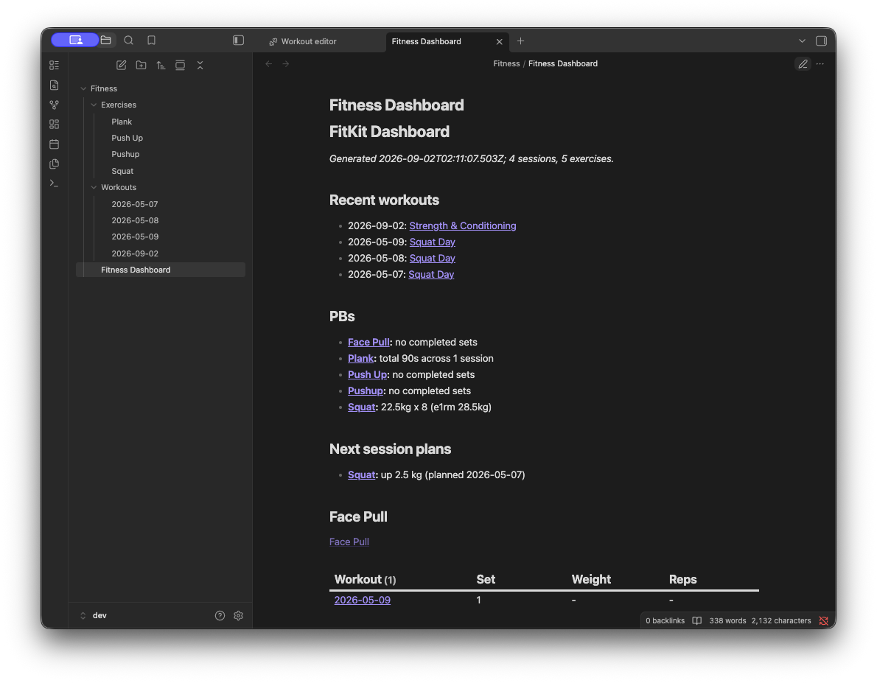Navigate forward with the right arrow
This screenshot has width=877, height=683.
(286, 64)
